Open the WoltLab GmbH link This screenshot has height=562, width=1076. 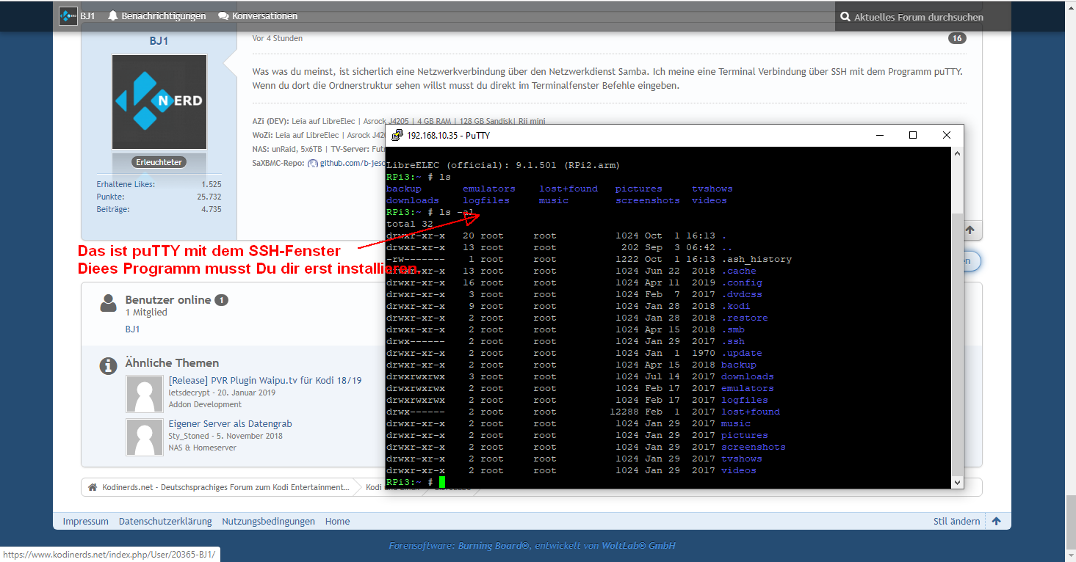pos(638,545)
